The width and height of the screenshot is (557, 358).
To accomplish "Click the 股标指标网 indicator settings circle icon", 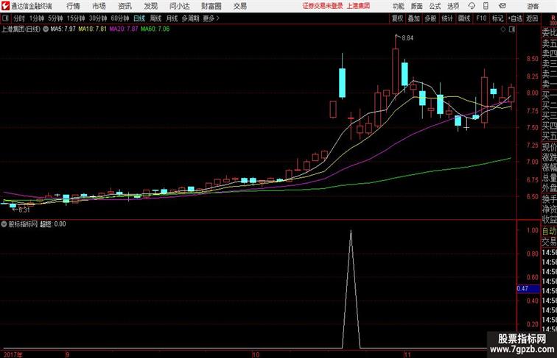I will click(x=4, y=224).
